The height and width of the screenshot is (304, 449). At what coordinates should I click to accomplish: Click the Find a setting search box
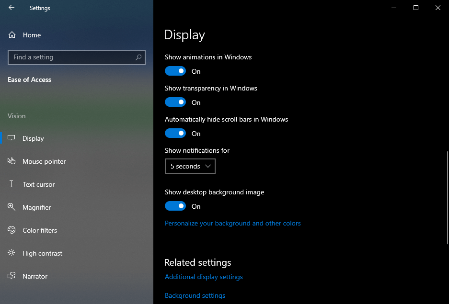pyautogui.click(x=77, y=57)
